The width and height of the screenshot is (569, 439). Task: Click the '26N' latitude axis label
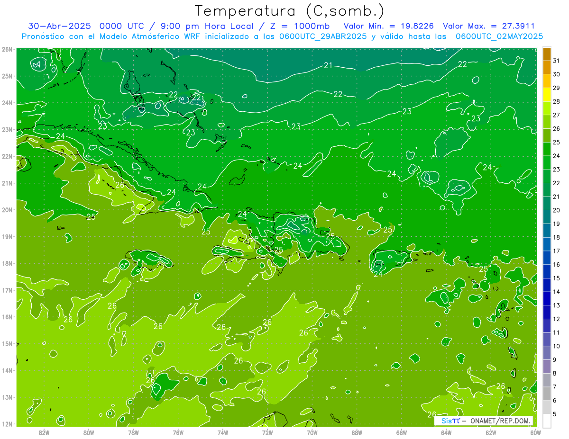click(7, 49)
